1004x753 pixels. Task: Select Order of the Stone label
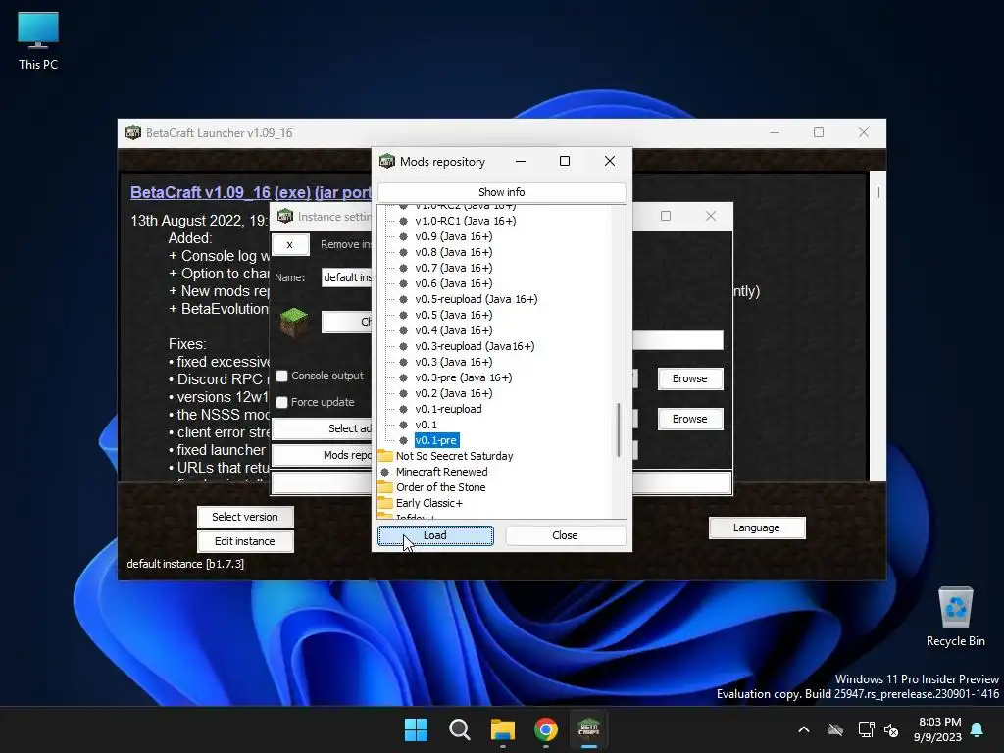pos(440,487)
